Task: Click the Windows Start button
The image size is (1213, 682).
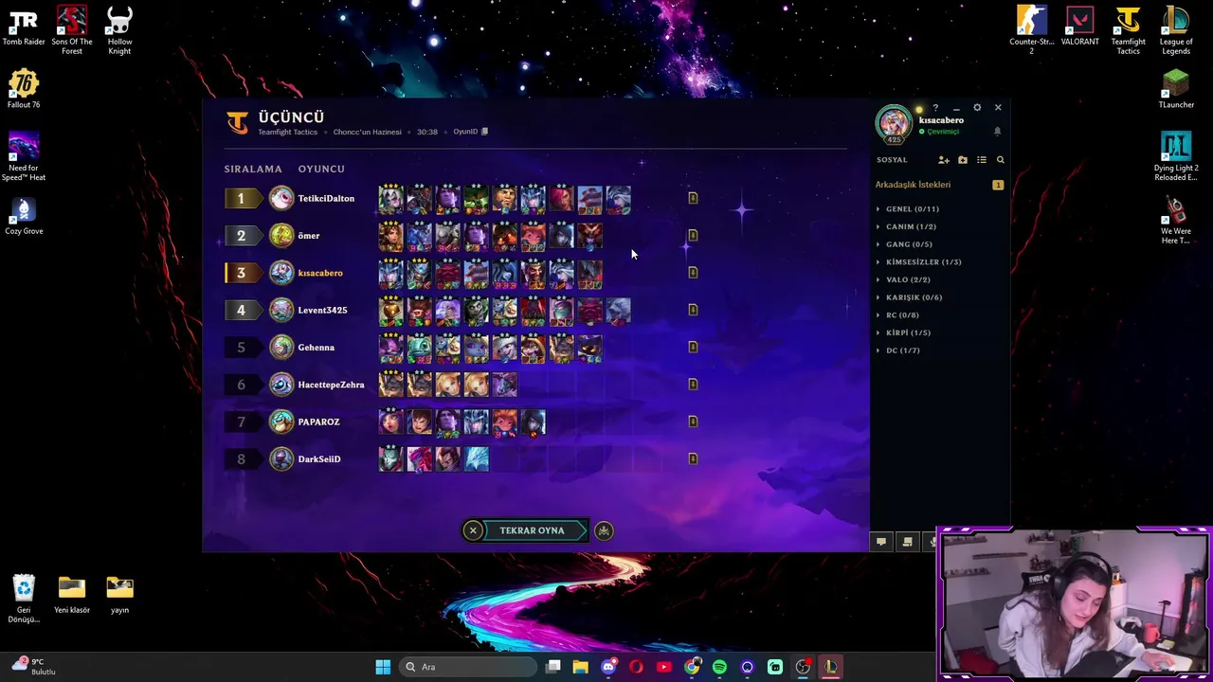Action: 383,667
